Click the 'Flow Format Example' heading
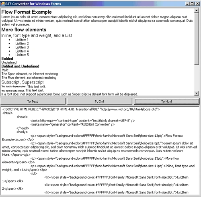The height and width of the screenshot is (197, 201). click(27, 12)
